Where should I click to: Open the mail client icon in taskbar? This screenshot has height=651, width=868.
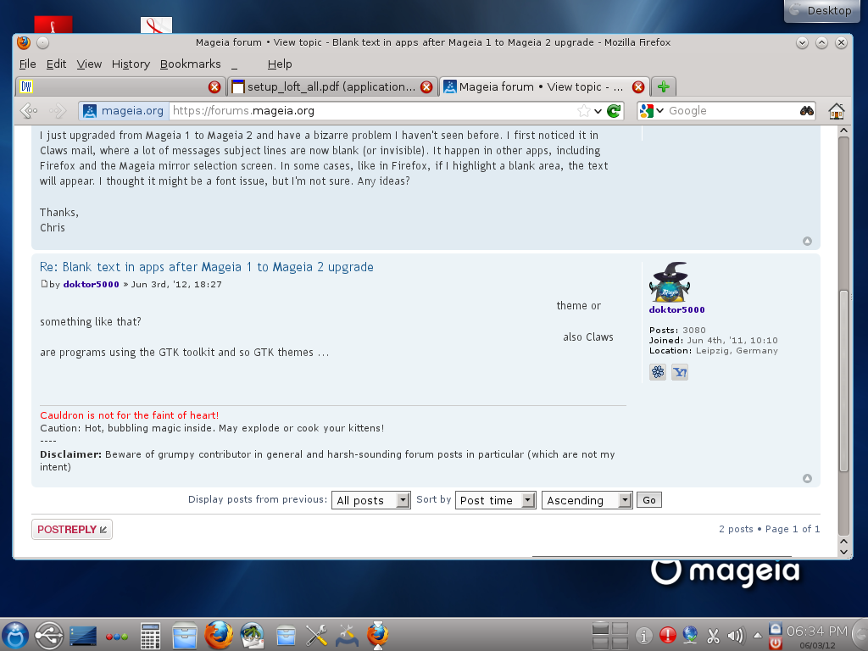[253, 636]
